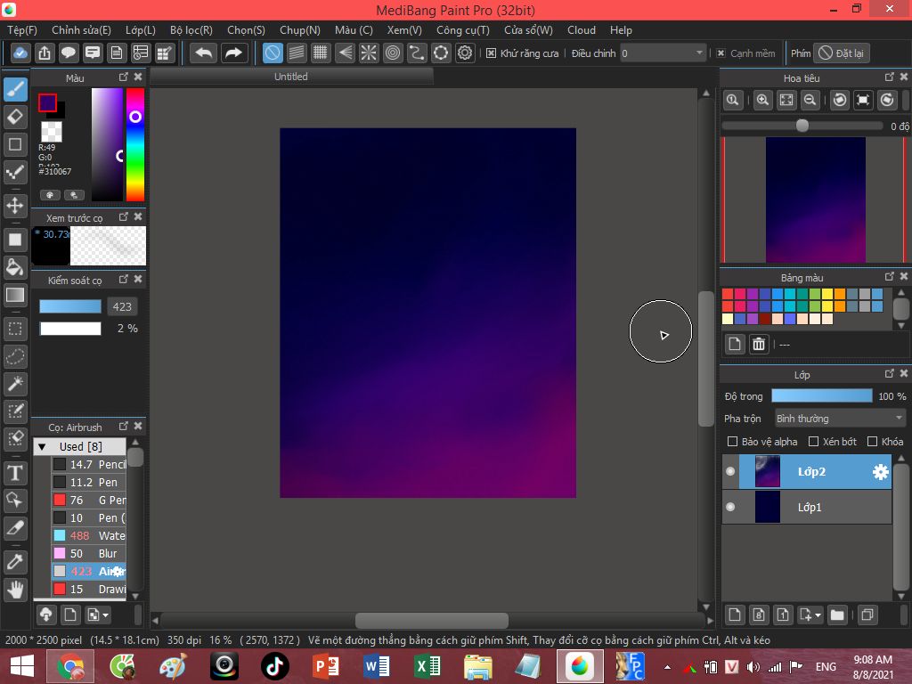Click the Đặt lại reset button

pyautogui.click(x=842, y=53)
